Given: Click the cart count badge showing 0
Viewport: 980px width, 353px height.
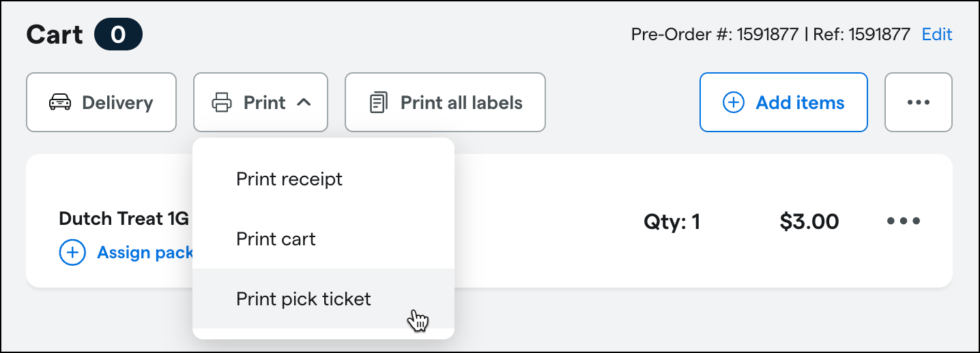Looking at the screenshot, I should [x=118, y=34].
